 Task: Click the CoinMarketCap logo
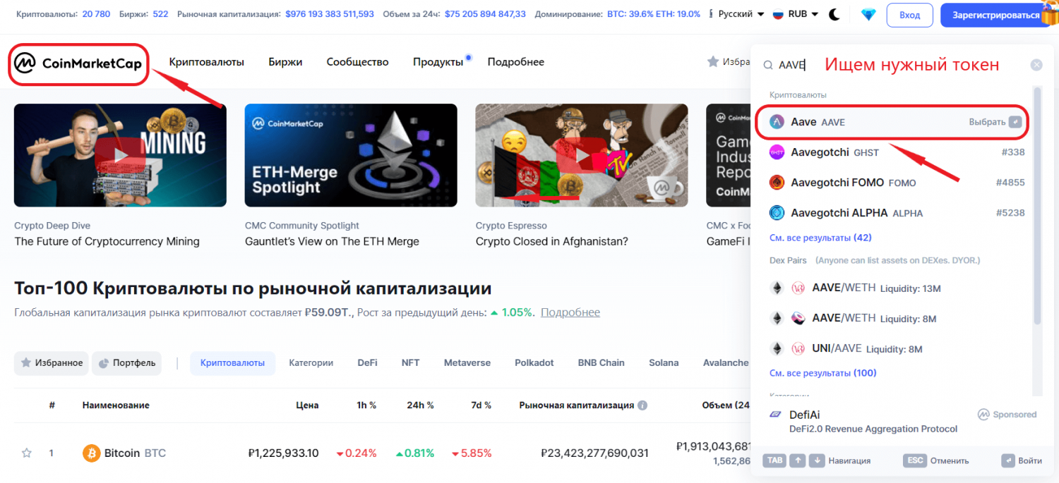point(78,65)
